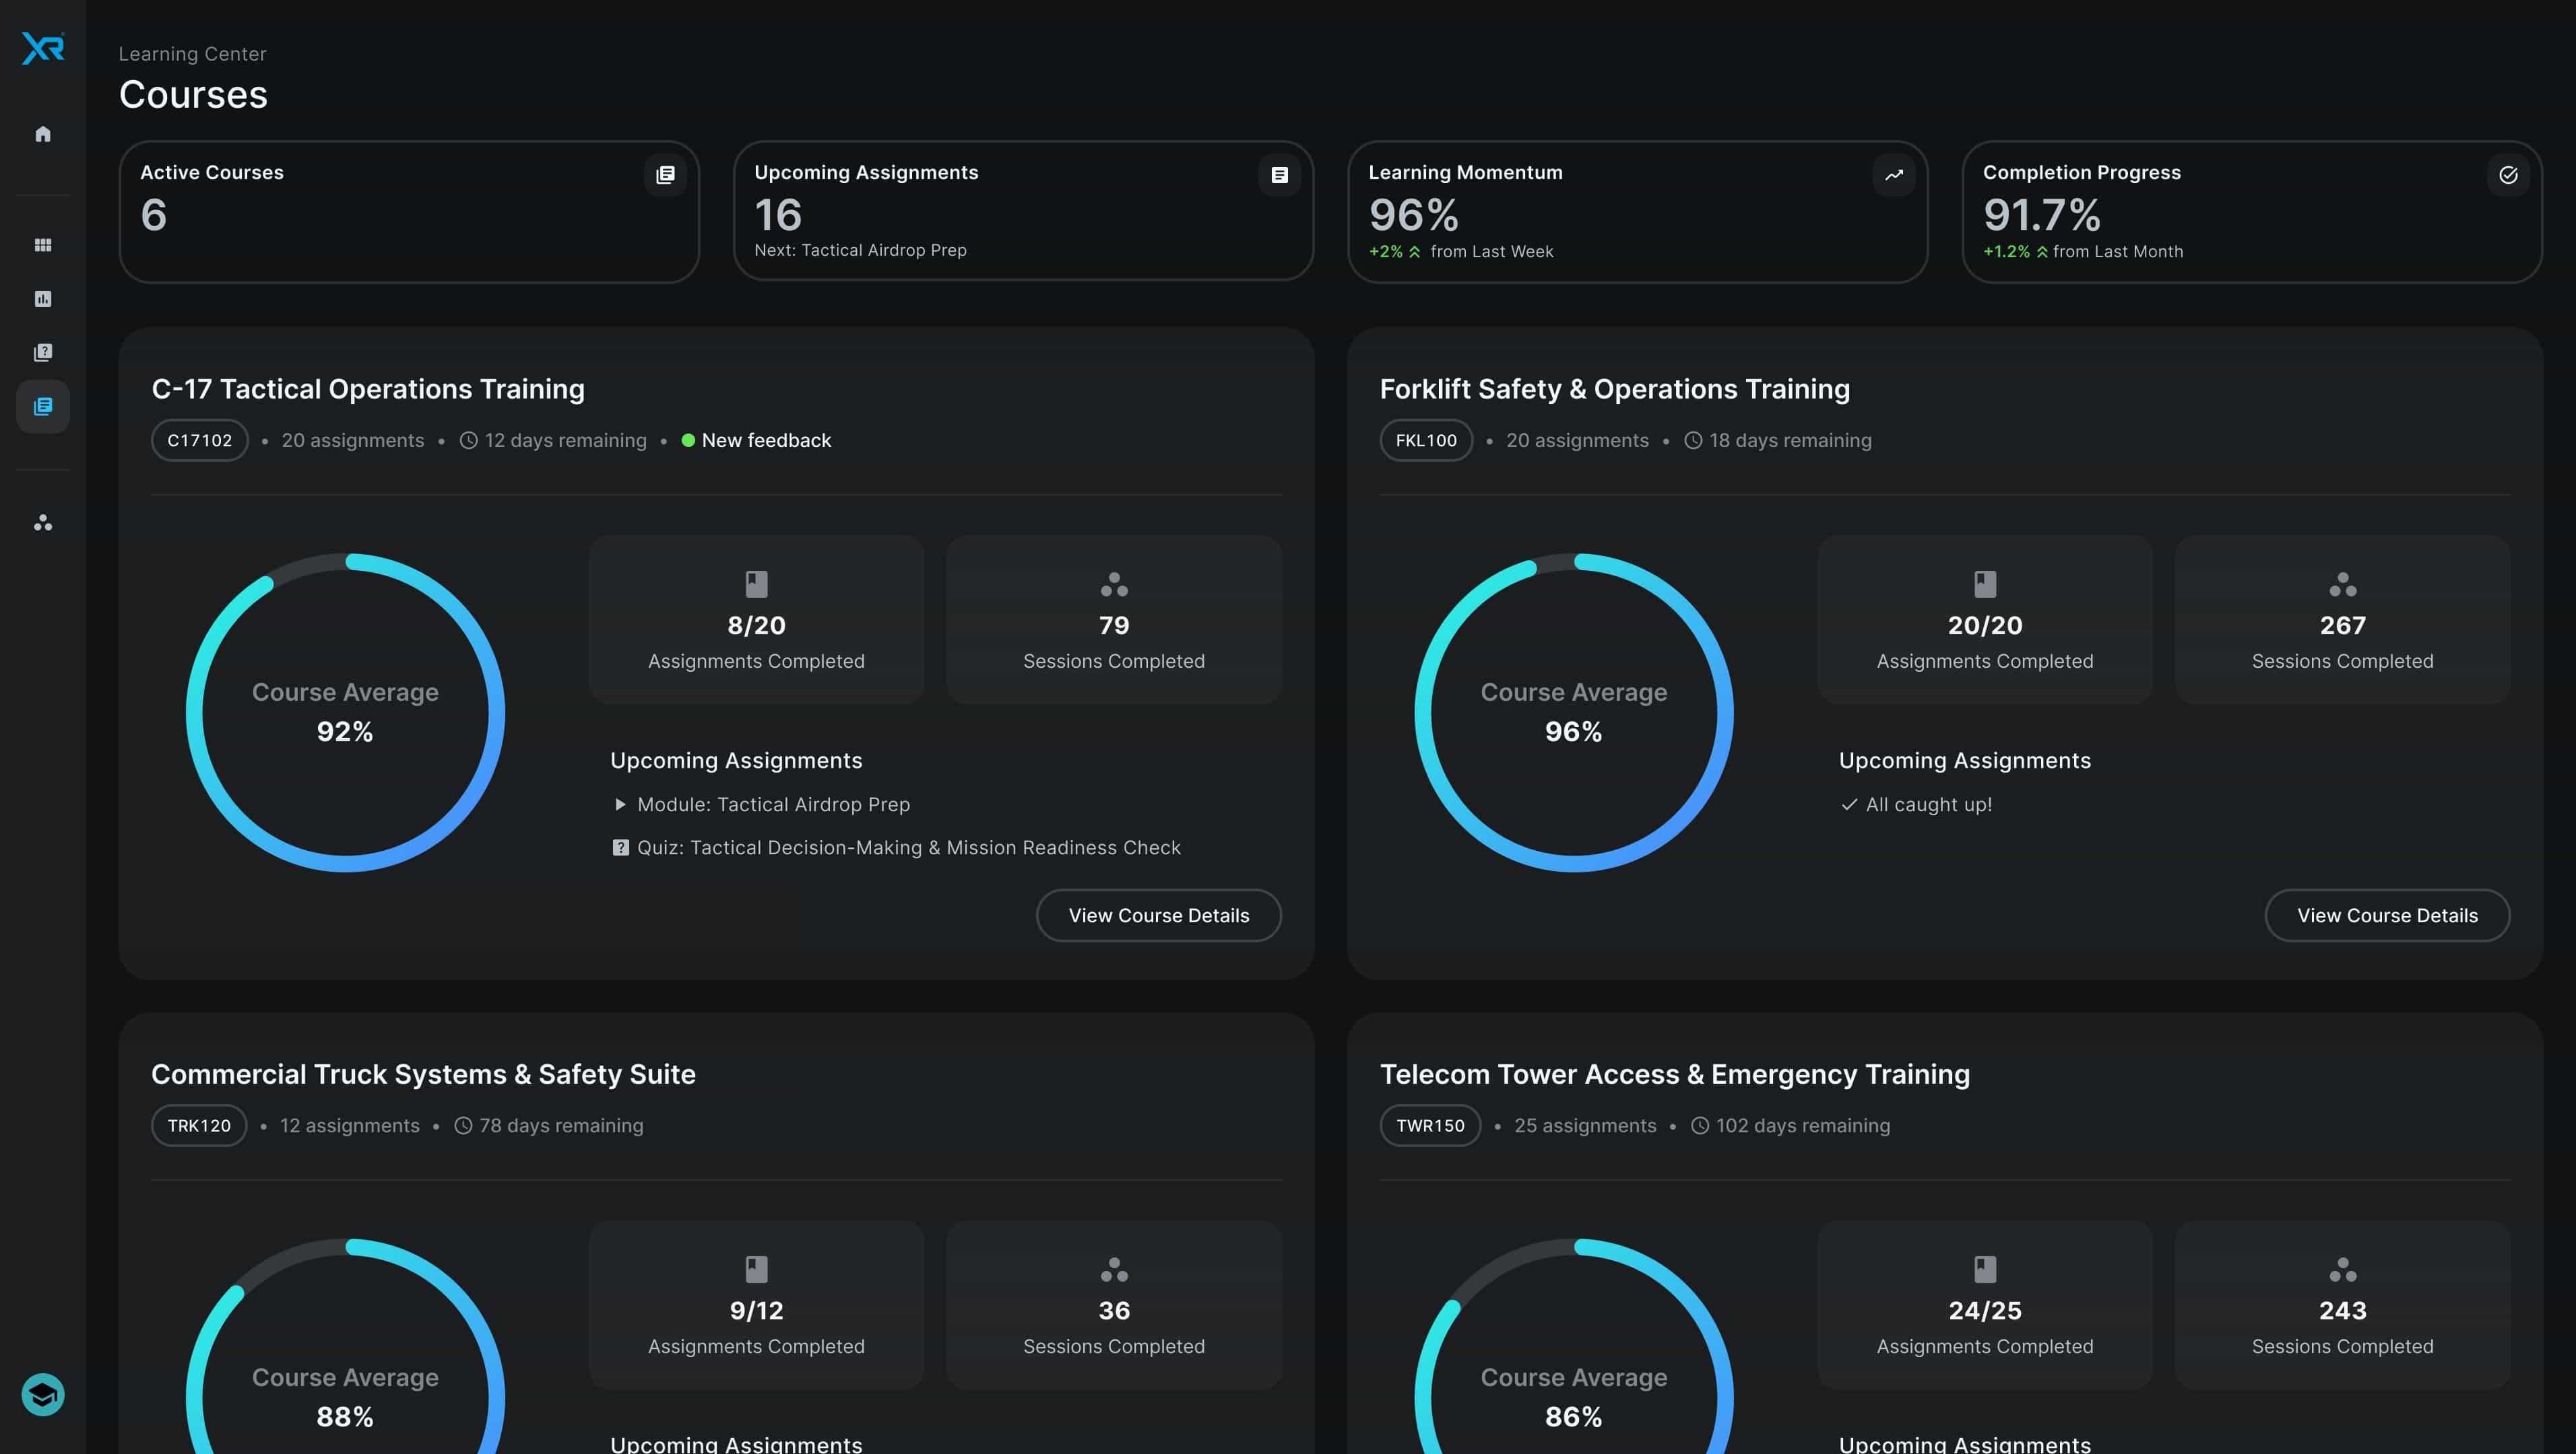The width and height of the screenshot is (2576, 1454).
Task: Click the +1.2% from Last Month text
Action: [2083, 252]
